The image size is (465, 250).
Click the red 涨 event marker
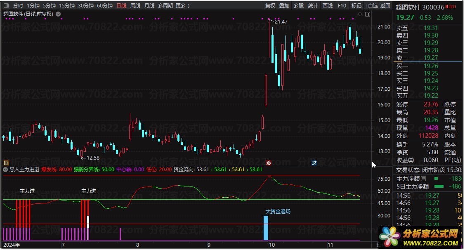point(269,163)
